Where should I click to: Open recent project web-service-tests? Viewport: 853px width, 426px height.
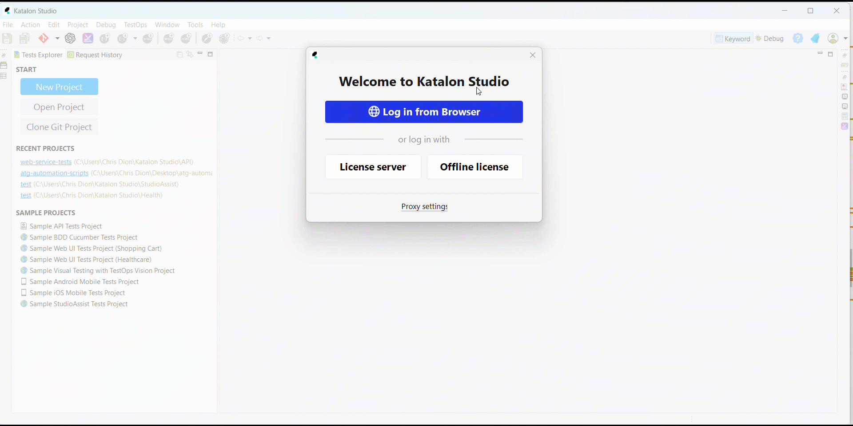coord(46,162)
